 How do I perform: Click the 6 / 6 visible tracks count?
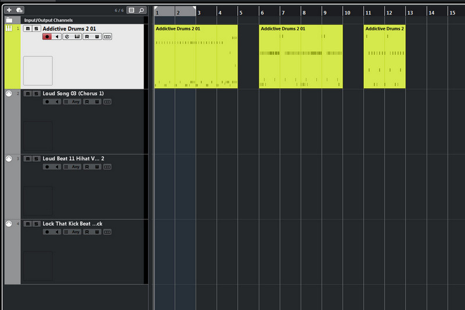pyautogui.click(x=119, y=10)
